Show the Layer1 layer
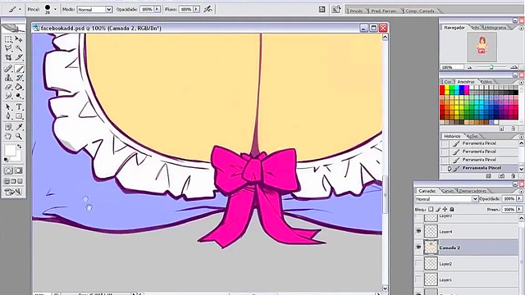The height and width of the screenshot is (295, 525). pos(418,279)
